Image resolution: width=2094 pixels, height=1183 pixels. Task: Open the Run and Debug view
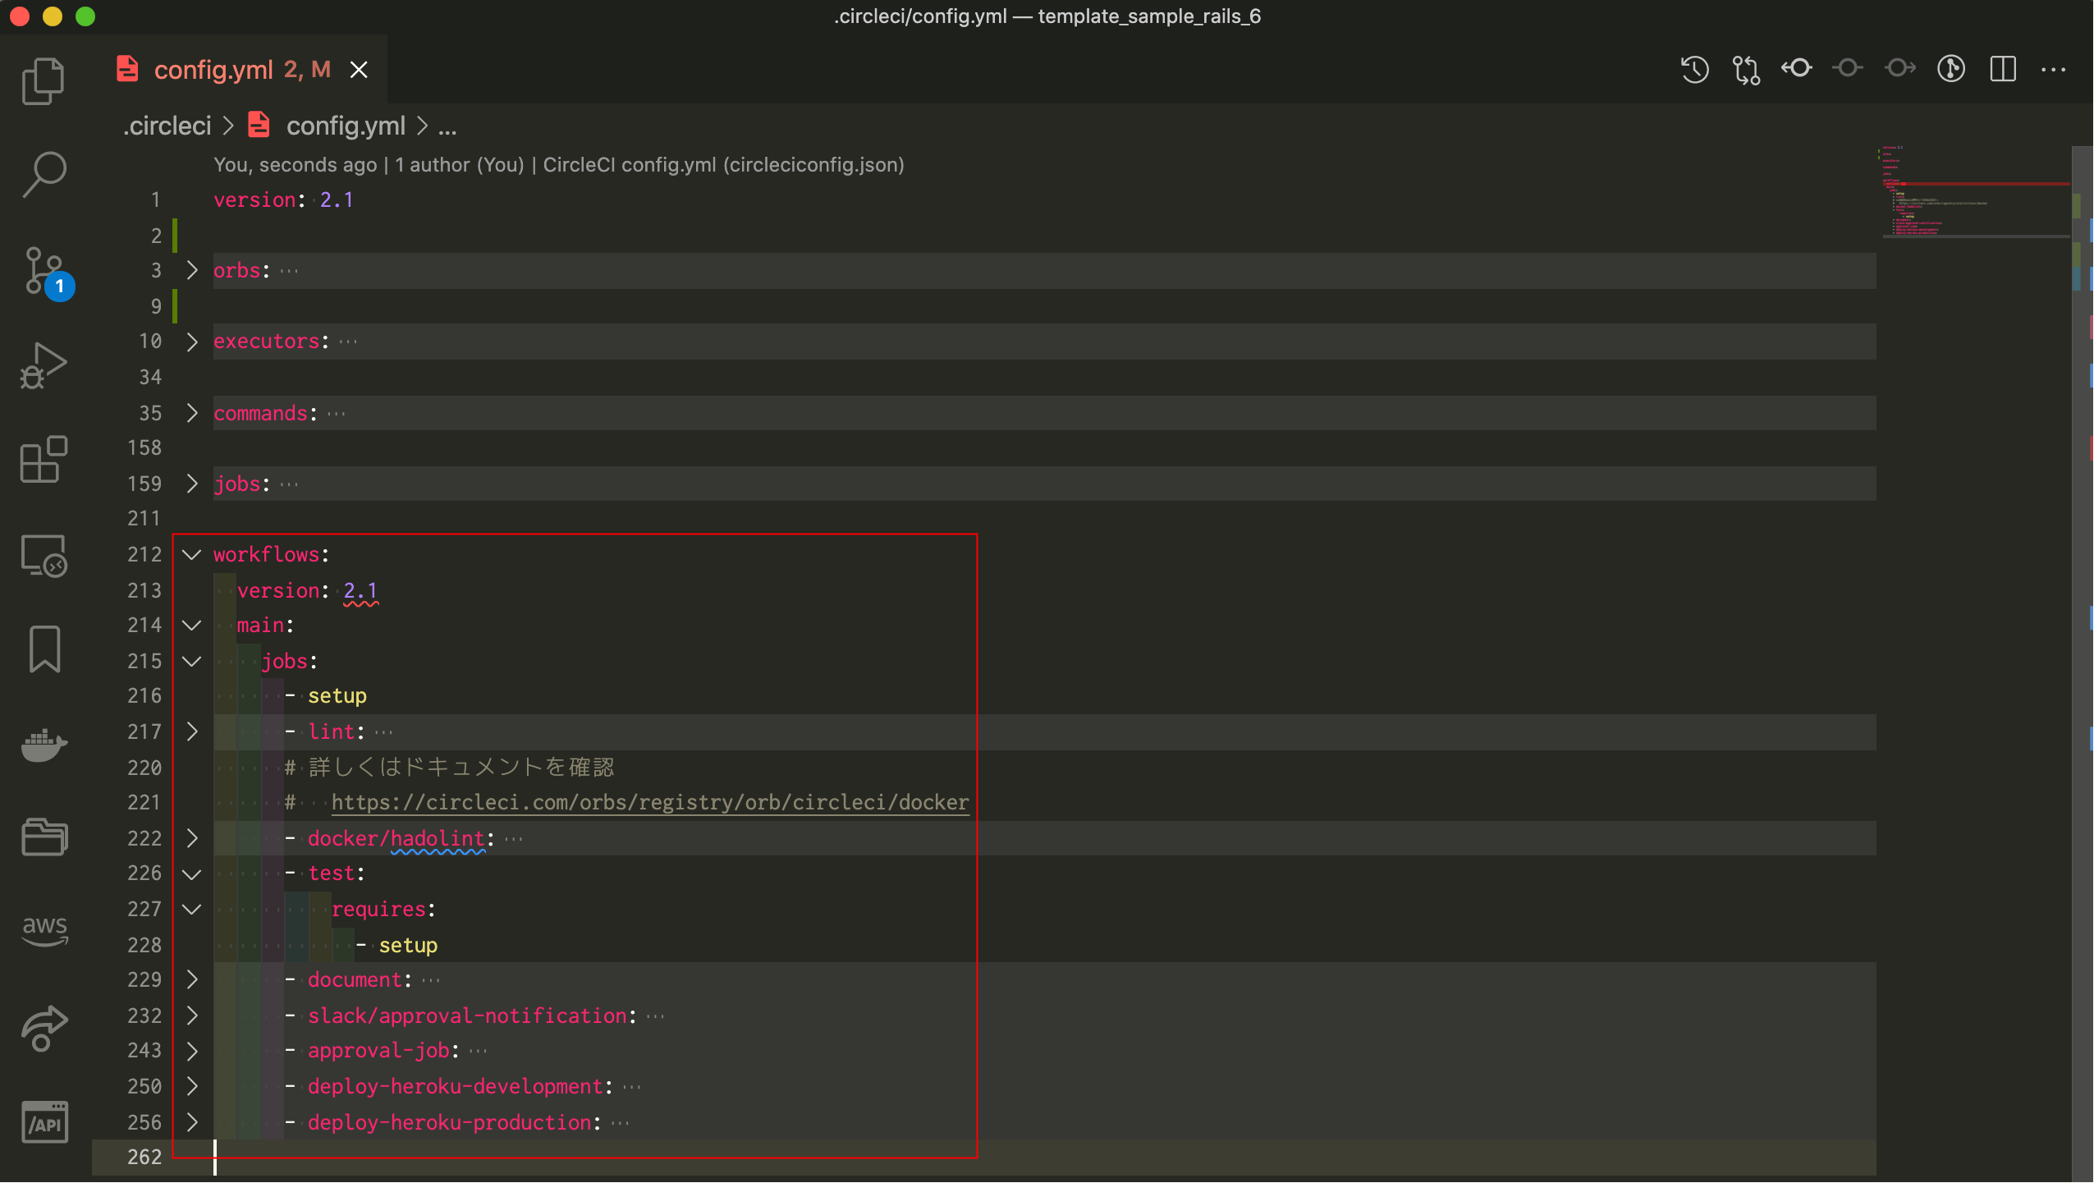pos(43,366)
